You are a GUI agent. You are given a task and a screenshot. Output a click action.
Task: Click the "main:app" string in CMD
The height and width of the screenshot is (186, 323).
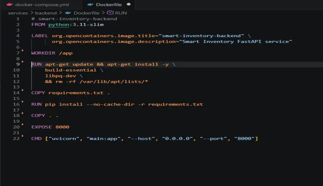coord(103,139)
